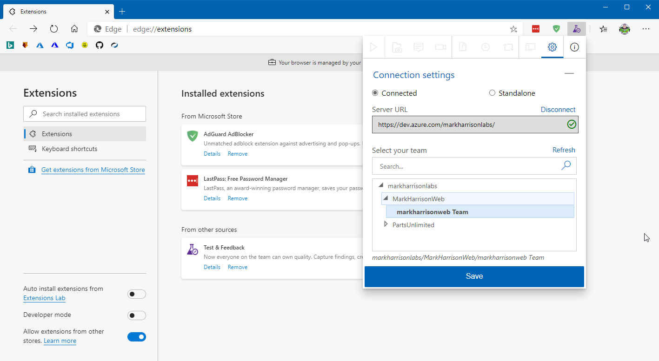Toggle Developer mode switch

pos(136,315)
